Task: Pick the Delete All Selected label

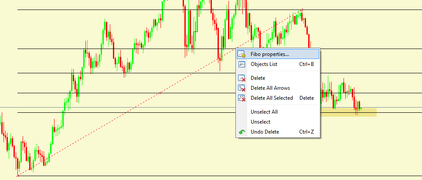Action: [x=272, y=98]
